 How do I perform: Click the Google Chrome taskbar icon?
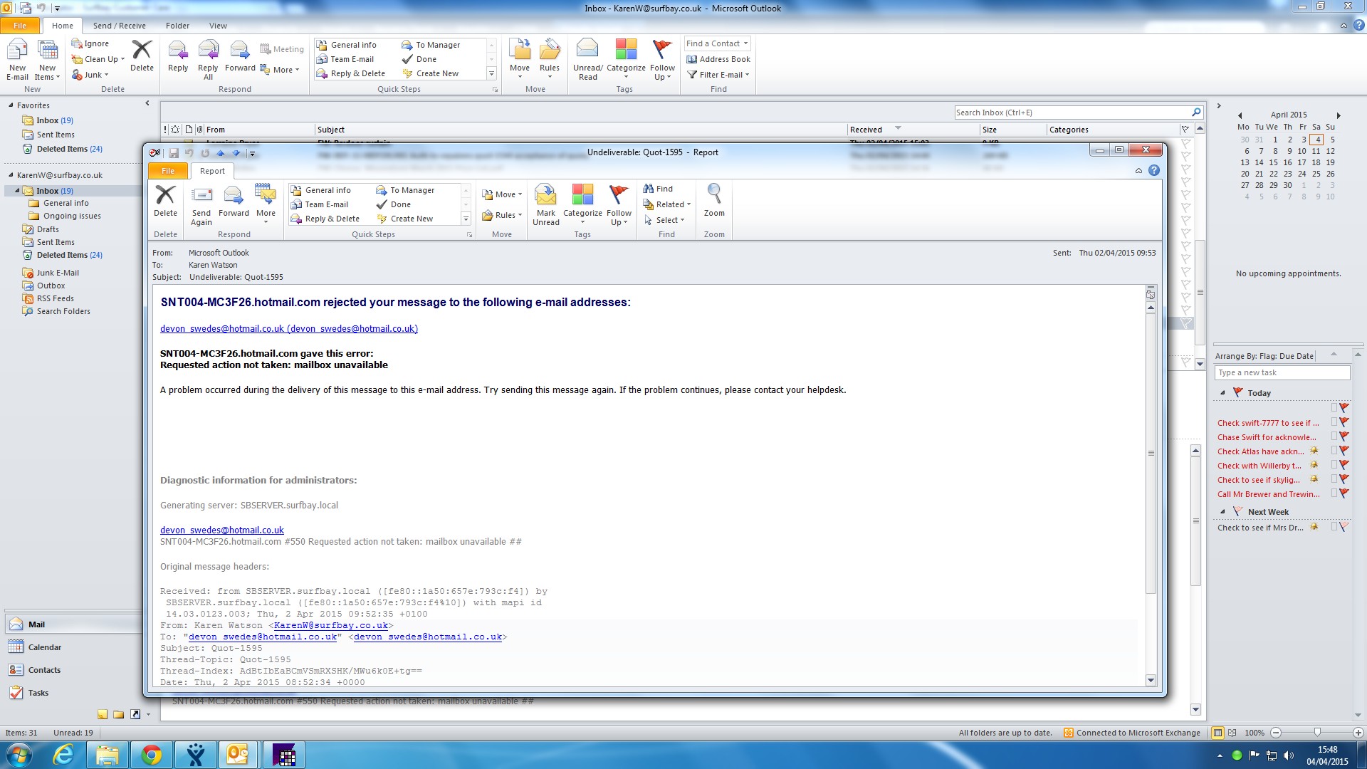pyautogui.click(x=151, y=755)
